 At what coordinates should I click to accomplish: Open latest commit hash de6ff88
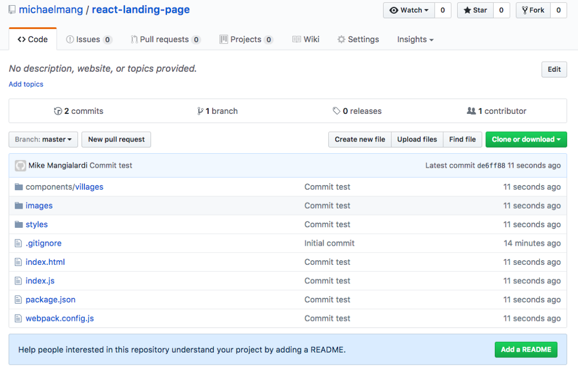491,165
